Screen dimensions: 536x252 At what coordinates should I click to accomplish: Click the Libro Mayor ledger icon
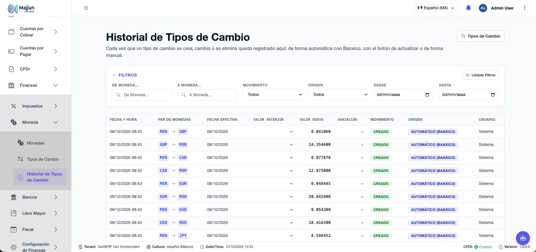[x=14, y=213]
